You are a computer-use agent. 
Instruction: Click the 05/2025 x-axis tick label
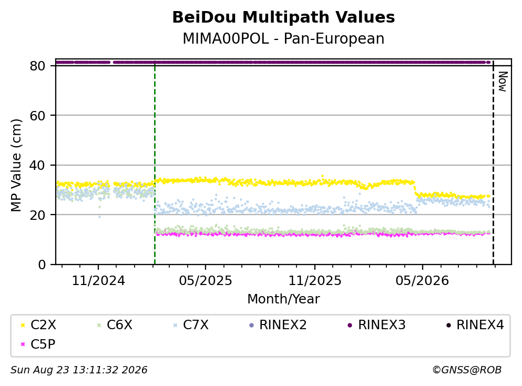(206, 281)
